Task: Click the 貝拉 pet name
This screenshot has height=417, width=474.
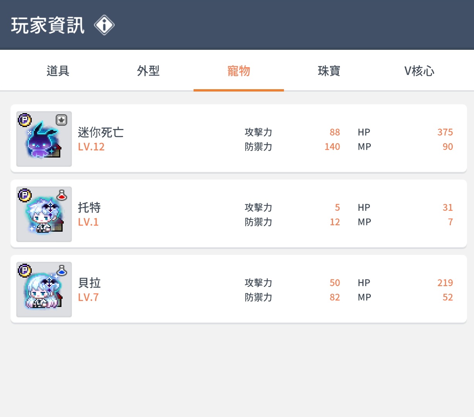Action: [x=89, y=283]
